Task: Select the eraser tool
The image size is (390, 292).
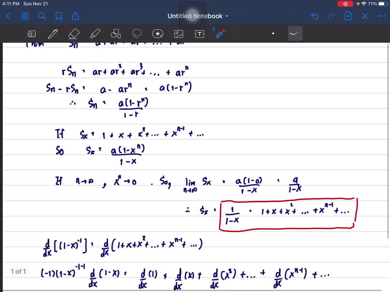Action: [x=74, y=33]
